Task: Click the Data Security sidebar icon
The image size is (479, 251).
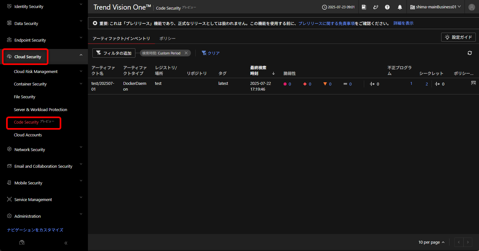Action: click(9, 23)
